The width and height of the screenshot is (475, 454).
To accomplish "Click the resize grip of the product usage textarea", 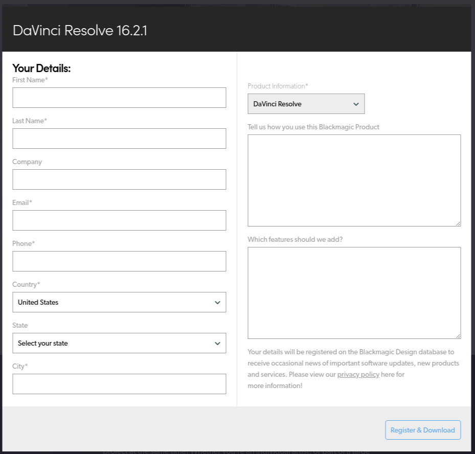I will coord(458,223).
